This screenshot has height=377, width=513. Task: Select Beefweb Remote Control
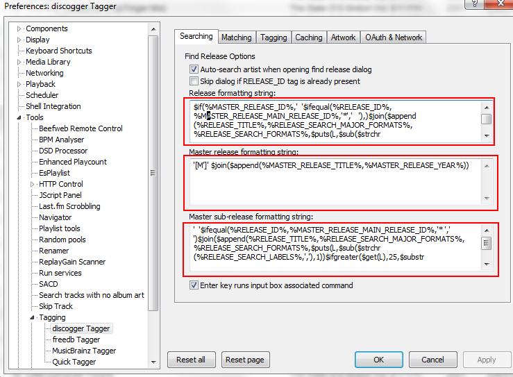coord(81,128)
